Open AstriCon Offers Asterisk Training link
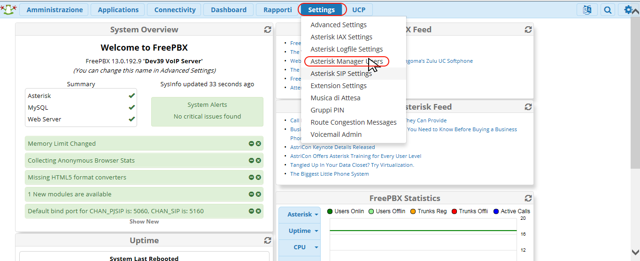The width and height of the screenshot is (640, 261). 355,156
